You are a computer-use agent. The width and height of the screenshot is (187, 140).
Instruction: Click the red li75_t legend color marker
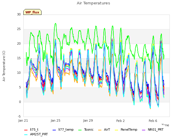point(26,130)
